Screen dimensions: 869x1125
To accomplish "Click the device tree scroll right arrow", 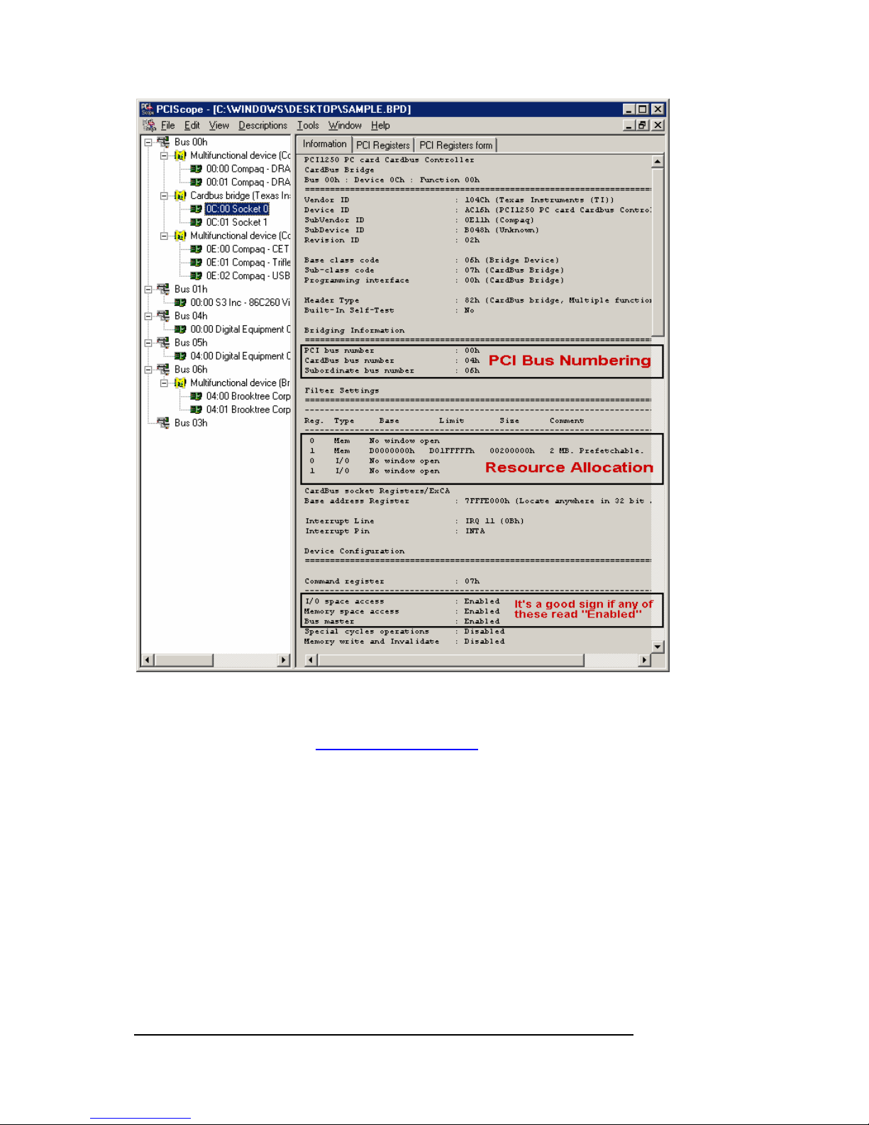I will (284, 660).
